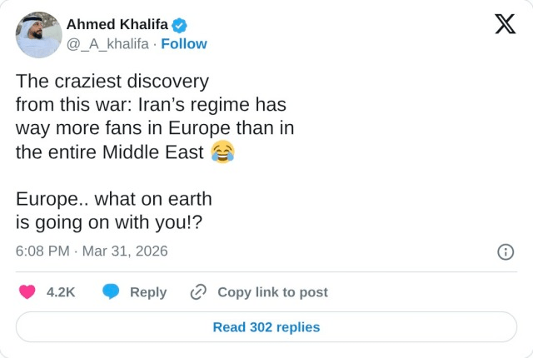
Task: Follow Ahmed Khalifa via the Follow link
Action: [x=183, y=44]
